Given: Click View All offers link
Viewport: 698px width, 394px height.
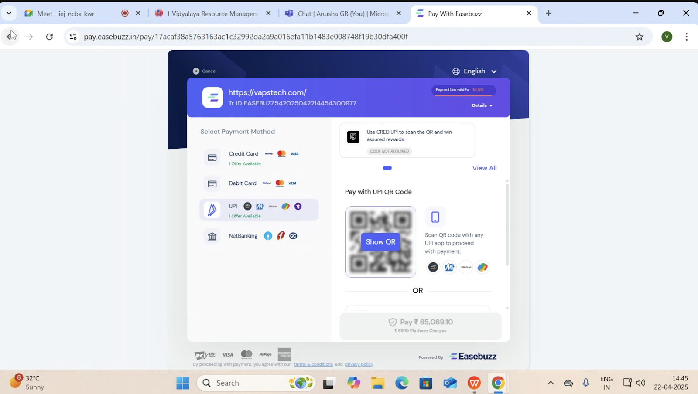Looking at the screenshot, I should [484, 168].
